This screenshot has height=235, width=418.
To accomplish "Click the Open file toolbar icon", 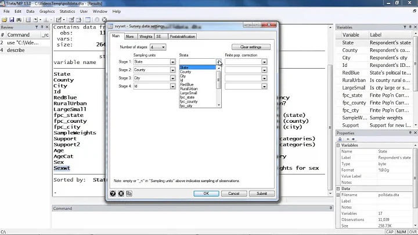I will pos(4,20).
